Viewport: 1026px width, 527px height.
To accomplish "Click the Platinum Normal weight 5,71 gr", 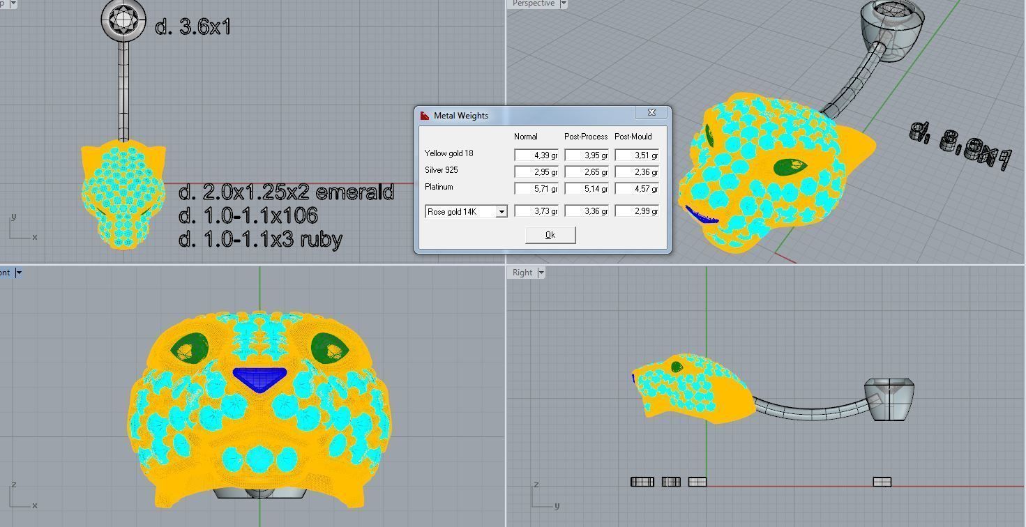I will [536, 189].
